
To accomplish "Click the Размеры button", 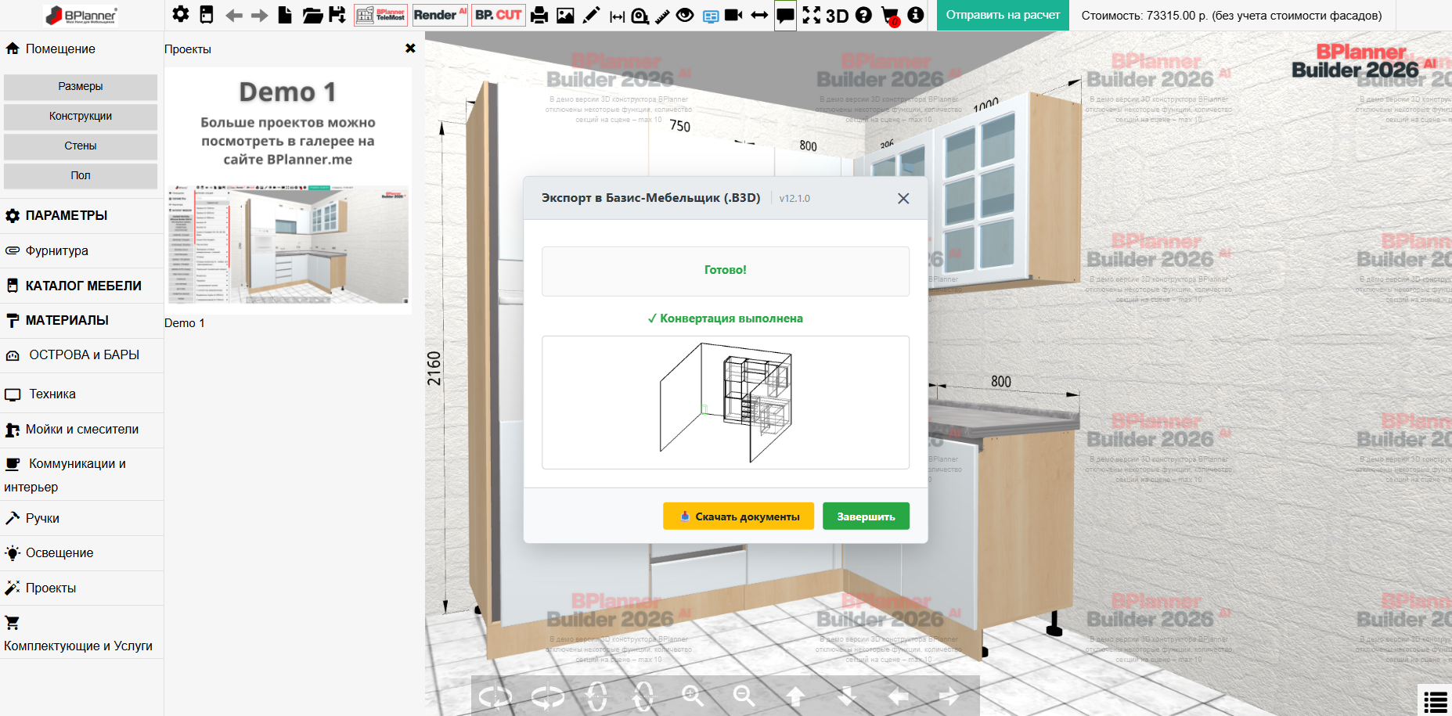I will [x=81, y=87].
